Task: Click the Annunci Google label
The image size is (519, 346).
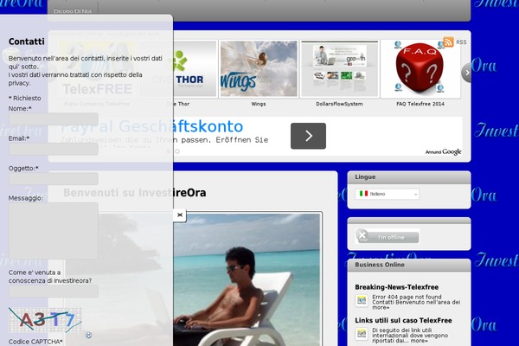Action: click(443, 151)
